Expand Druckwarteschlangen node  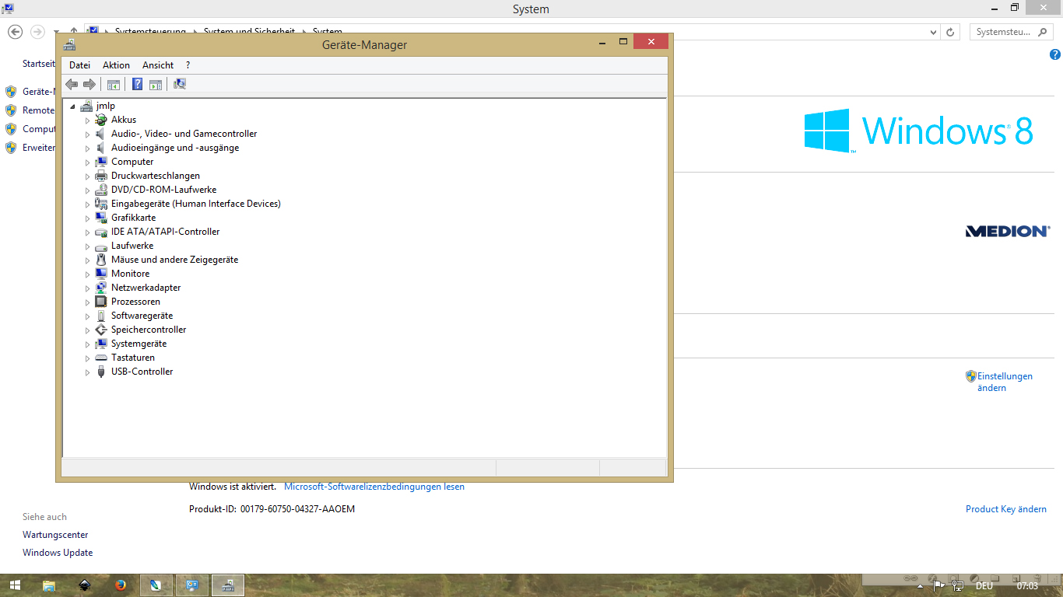[88, 176]
